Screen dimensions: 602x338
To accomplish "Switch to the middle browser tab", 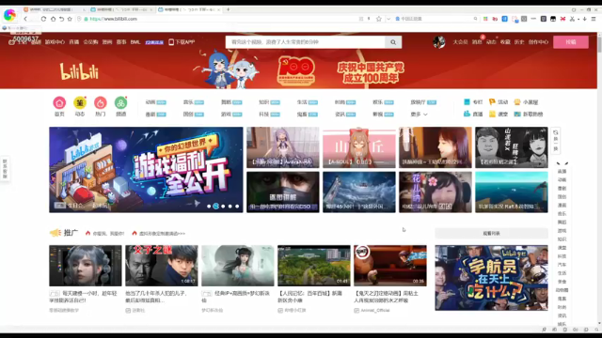I will click(122, 9).
